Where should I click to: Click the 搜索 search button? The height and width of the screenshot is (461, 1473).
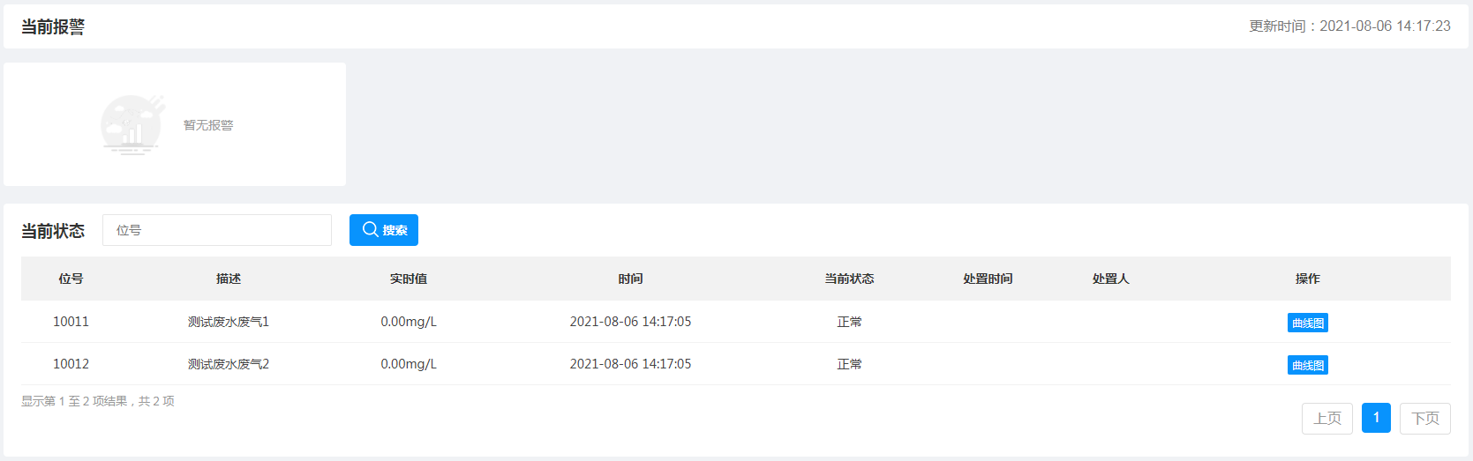click(384, 230)
